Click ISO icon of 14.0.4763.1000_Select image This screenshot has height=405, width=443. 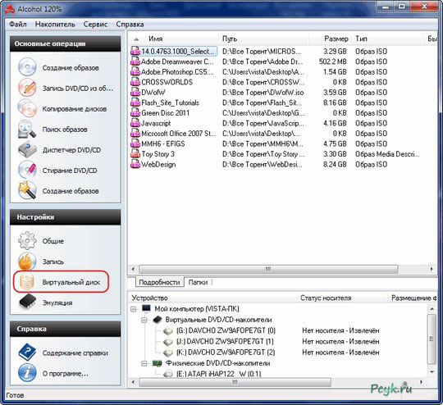tap(135, 51)
